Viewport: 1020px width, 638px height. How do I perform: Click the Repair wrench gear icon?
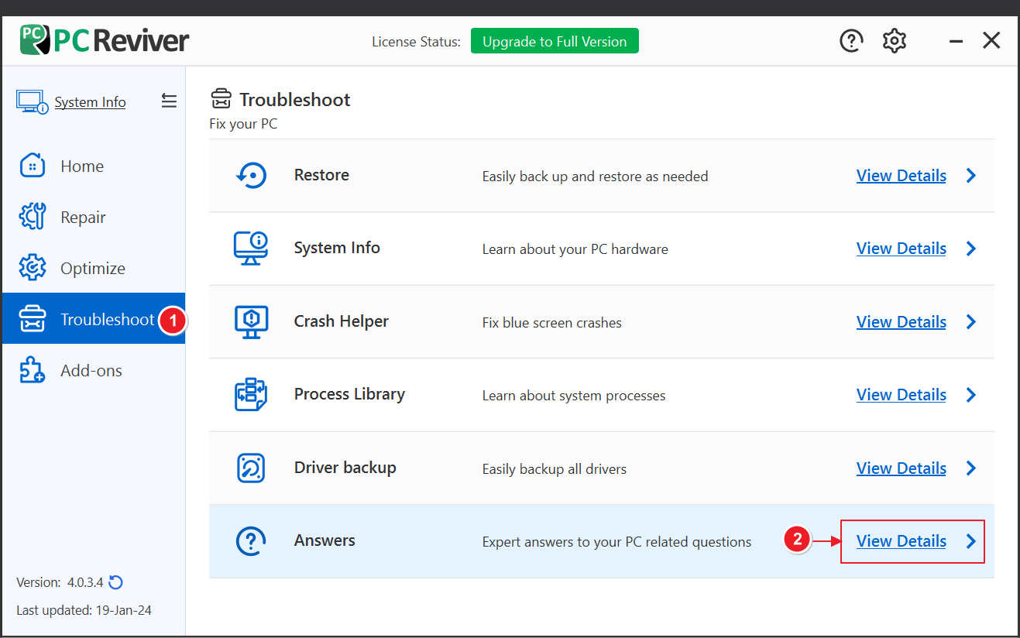pos(33,217)
